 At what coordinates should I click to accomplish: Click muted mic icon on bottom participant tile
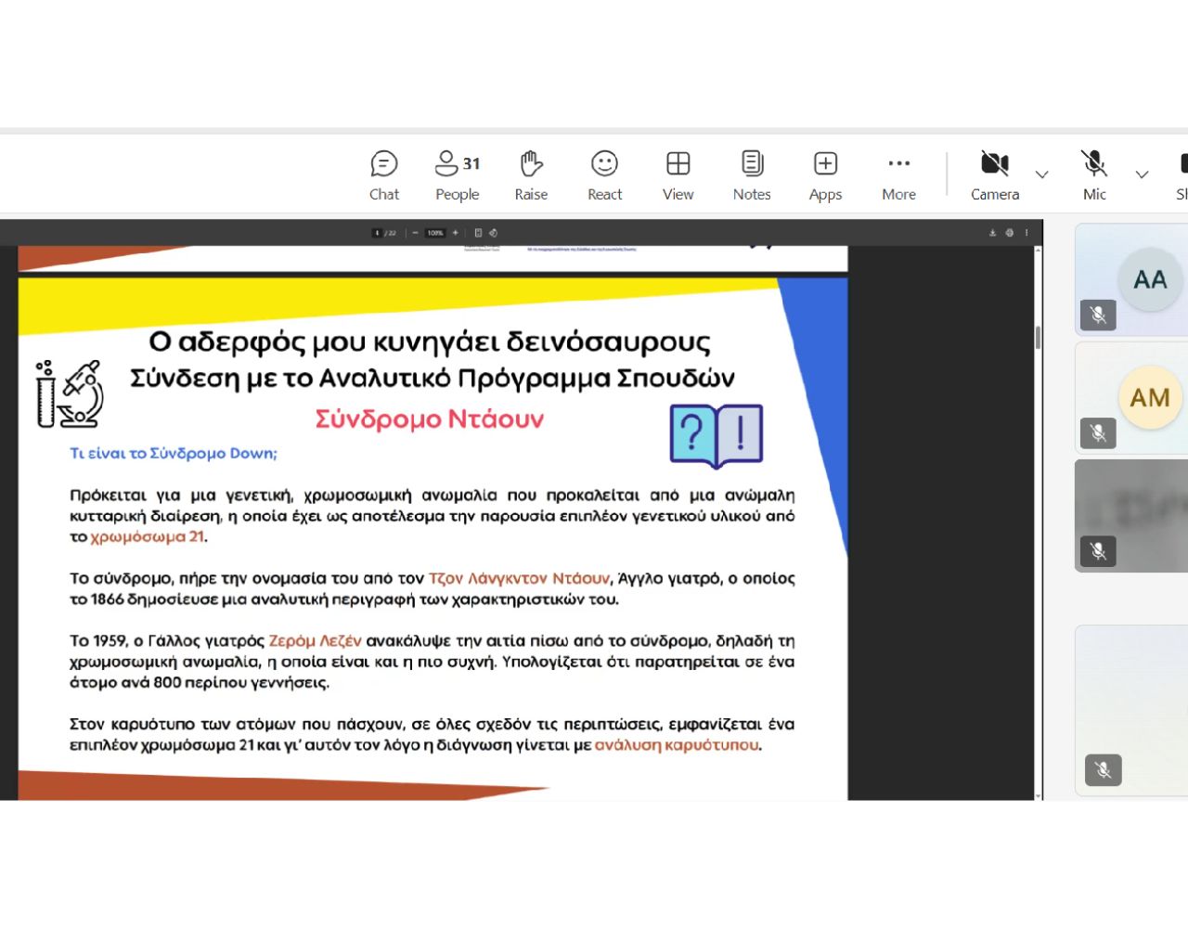1104,769
